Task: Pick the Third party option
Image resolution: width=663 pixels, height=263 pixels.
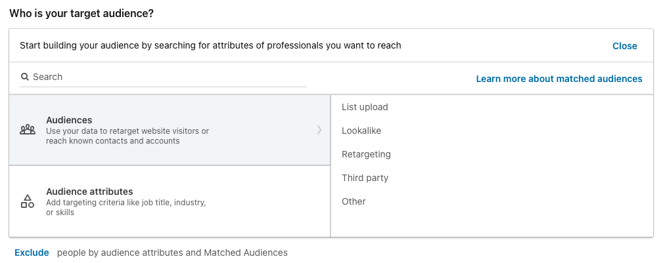Action: (x=365, y=178)
